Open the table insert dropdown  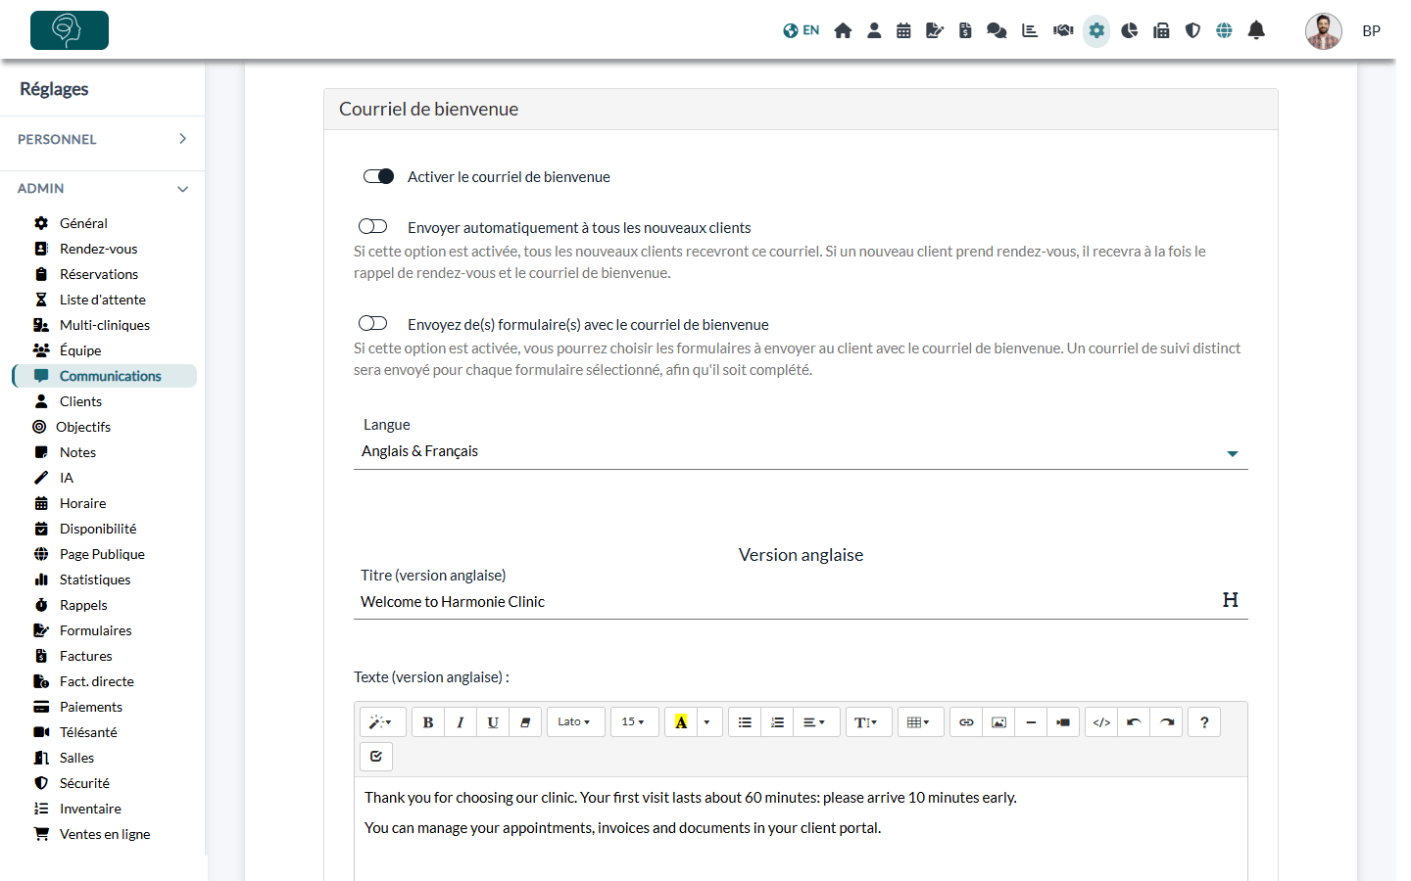pos(920,722)
